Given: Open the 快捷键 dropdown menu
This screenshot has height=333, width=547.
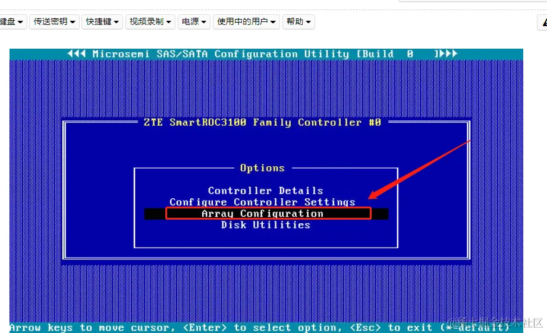Looking at the screenshot, I should [102, 21].
